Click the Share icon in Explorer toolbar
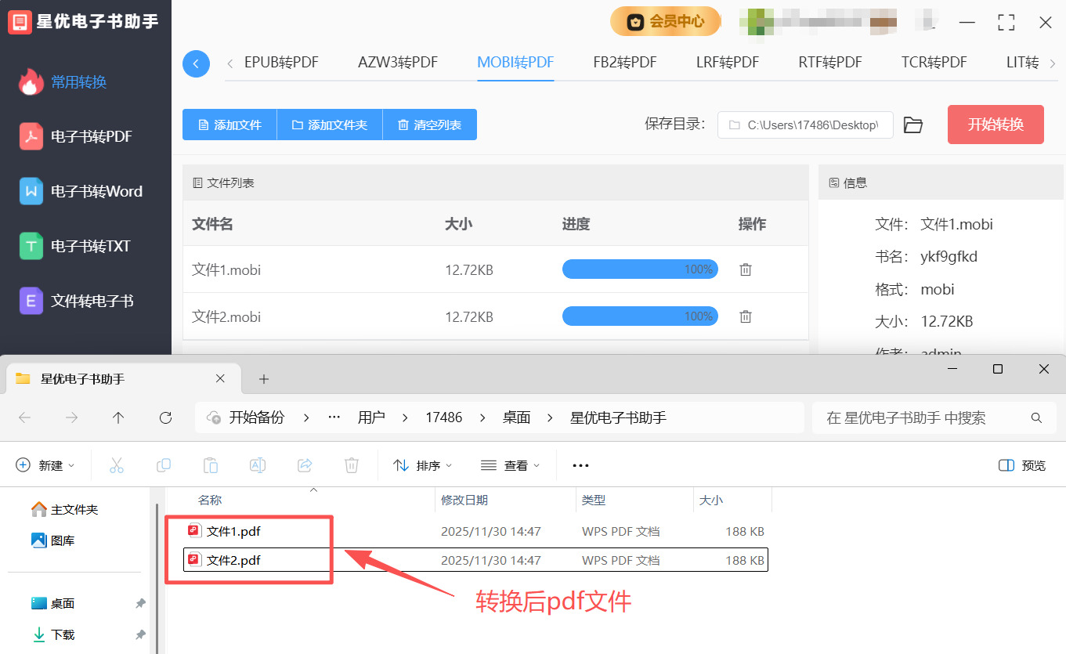The width and height of the screenshot is (1066, 654). pos(305,465)
